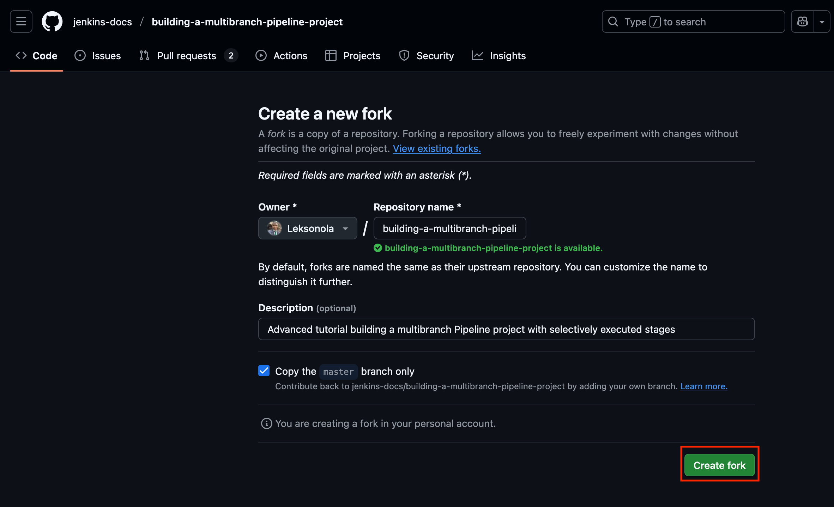Switch to the Issues tab
This screenshot has width=834, height=507.
point(98,56)
